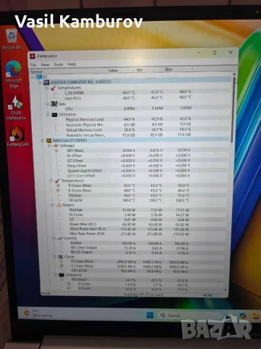Collapse the Voltages node
261x349 pixels.
pos(49,145)
